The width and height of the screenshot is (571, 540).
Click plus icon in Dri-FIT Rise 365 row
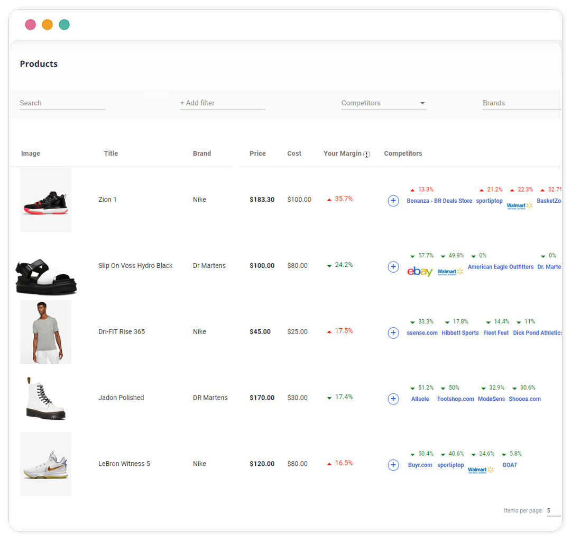click(393, 332)
